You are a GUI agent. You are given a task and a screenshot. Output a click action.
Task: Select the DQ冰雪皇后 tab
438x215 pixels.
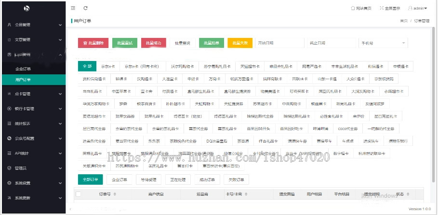tap(217, 141)
